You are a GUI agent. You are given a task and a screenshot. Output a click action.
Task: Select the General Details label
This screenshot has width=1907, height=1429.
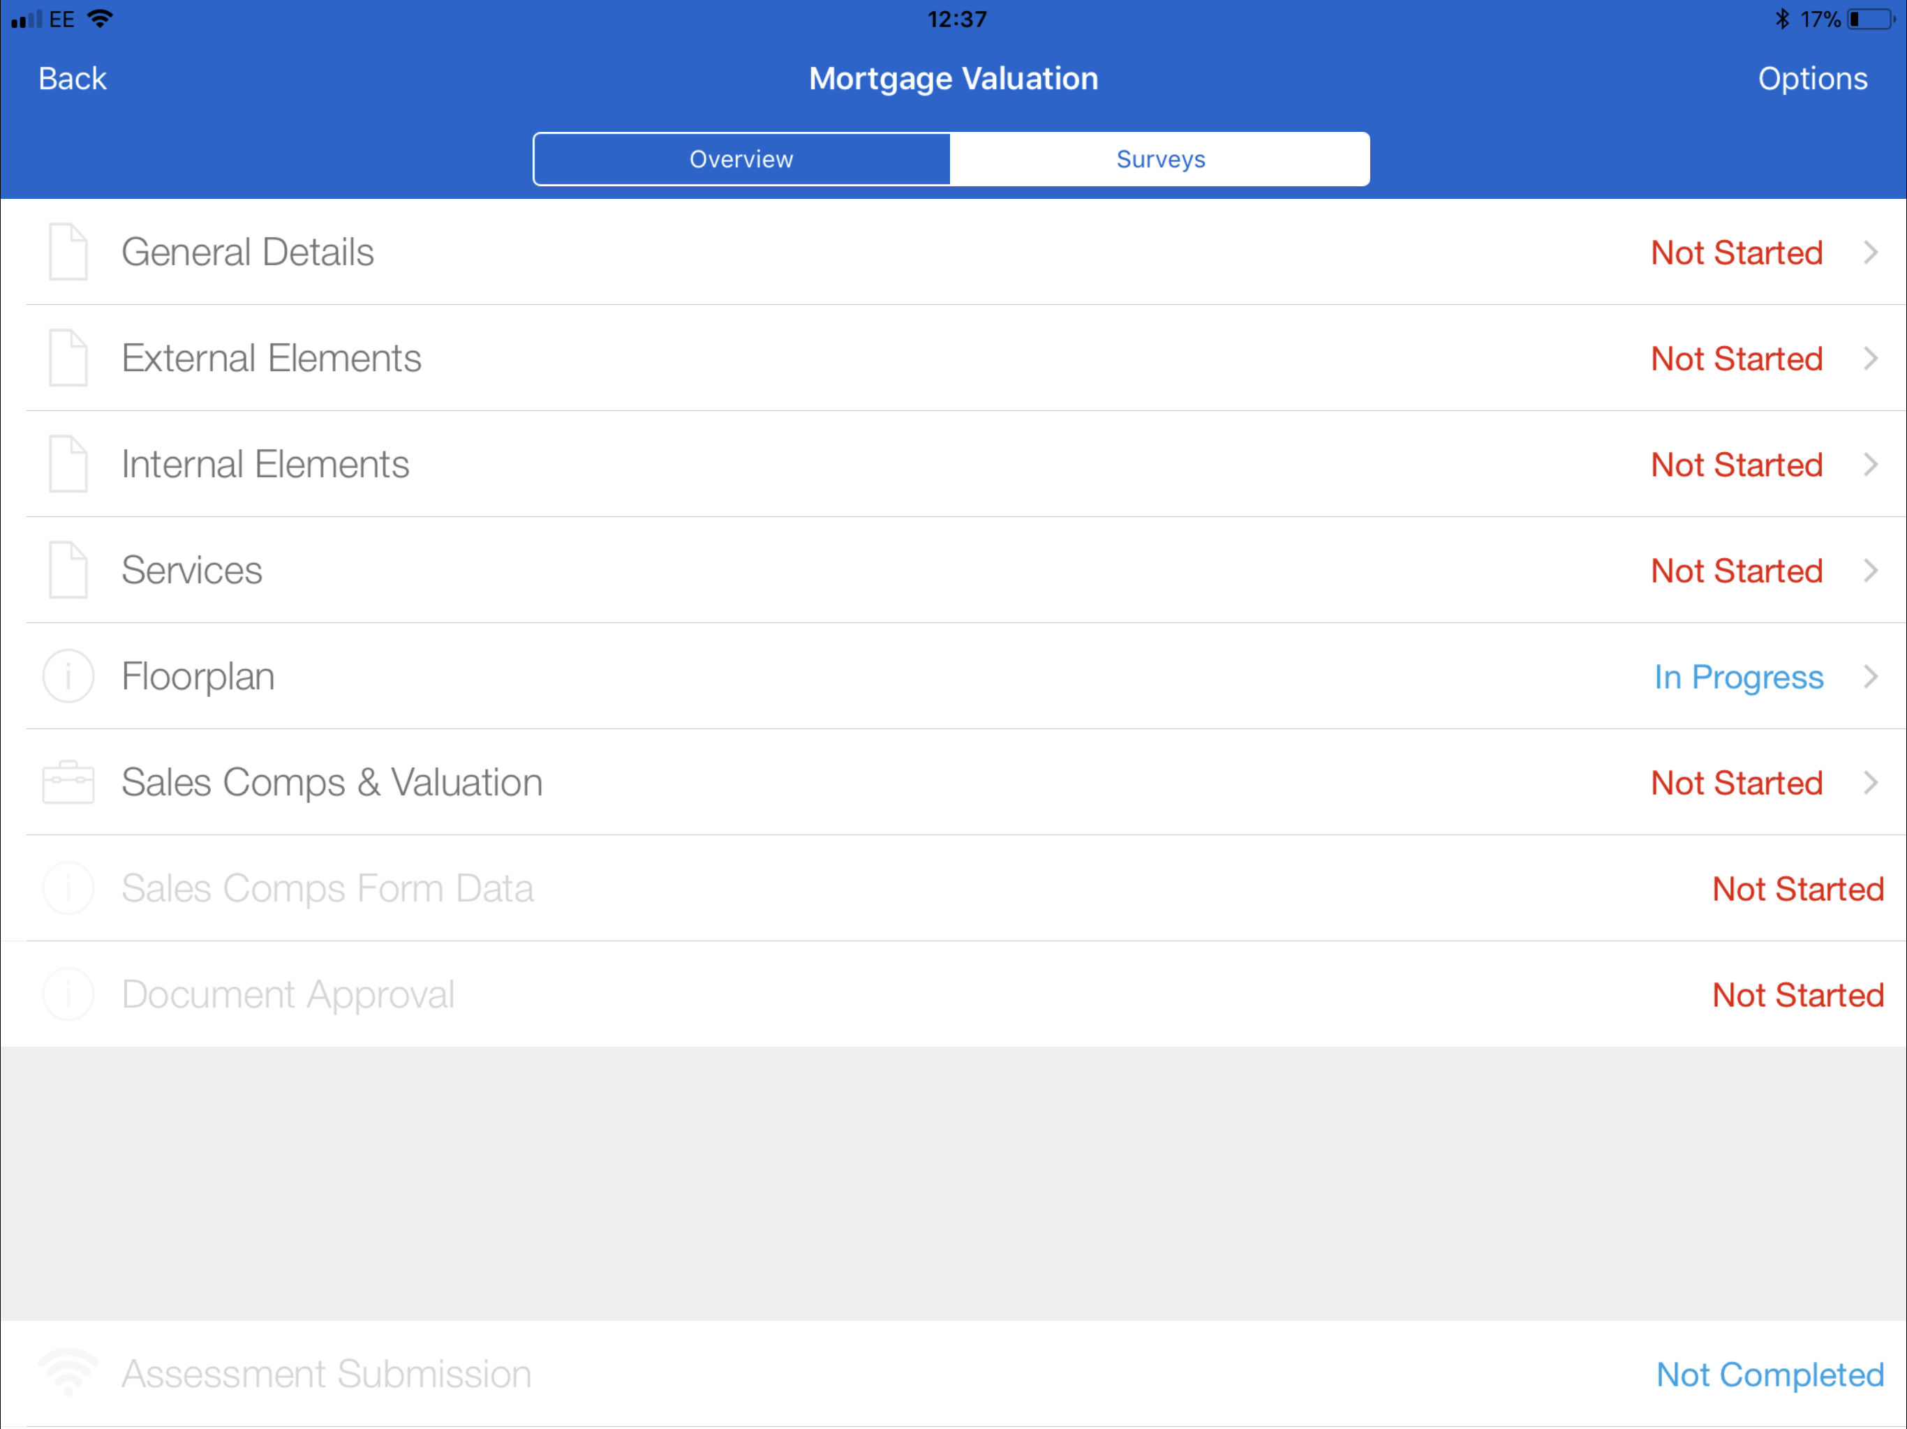tap(247, 253)
